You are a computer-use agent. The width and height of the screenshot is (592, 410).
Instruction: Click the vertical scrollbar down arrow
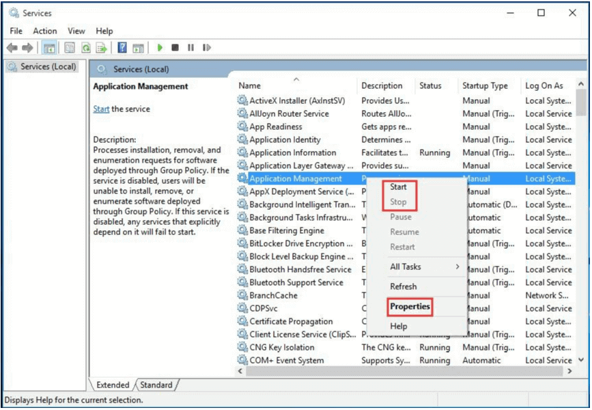(x=581, y=359)
